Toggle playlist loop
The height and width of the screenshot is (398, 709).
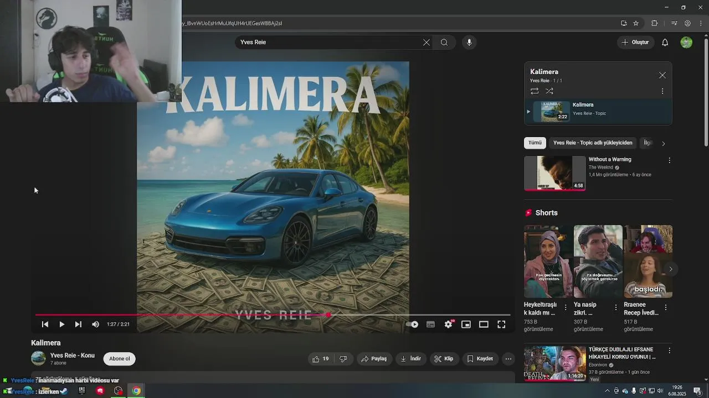click(x=535, y=91)
